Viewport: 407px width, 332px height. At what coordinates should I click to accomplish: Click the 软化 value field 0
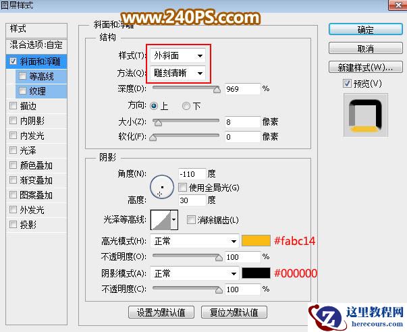point(242,137)
